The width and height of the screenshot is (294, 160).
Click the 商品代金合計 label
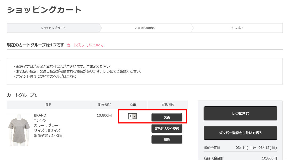coord(214,158)
